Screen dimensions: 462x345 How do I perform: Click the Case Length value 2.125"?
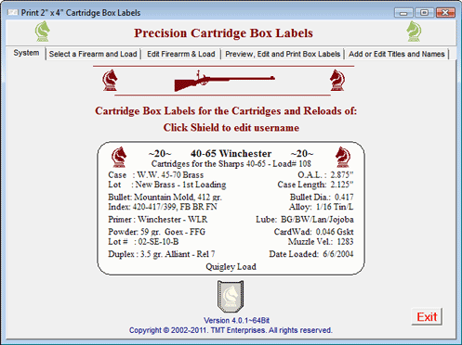click(342, 185)
